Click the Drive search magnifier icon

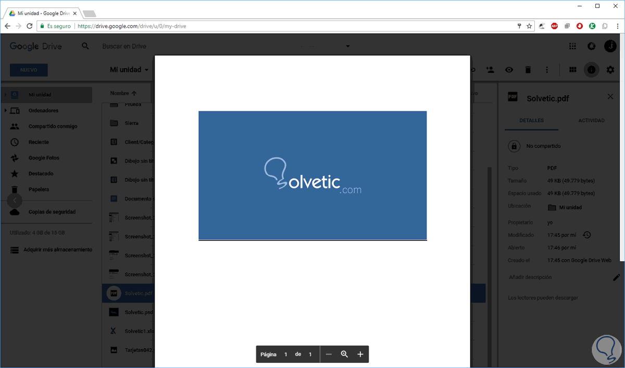click(x=85, y=46)
